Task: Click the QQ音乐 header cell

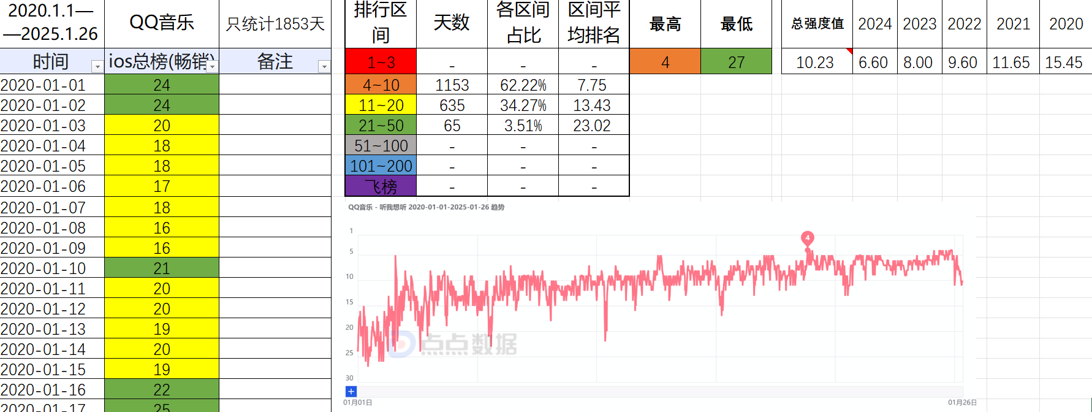Action: pyautogui.click(x=162, y=23)
